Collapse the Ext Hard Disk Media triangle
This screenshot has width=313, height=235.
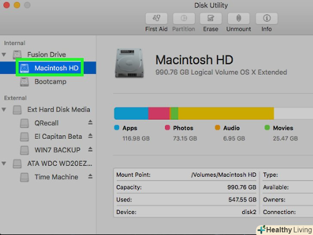point(4,109)
